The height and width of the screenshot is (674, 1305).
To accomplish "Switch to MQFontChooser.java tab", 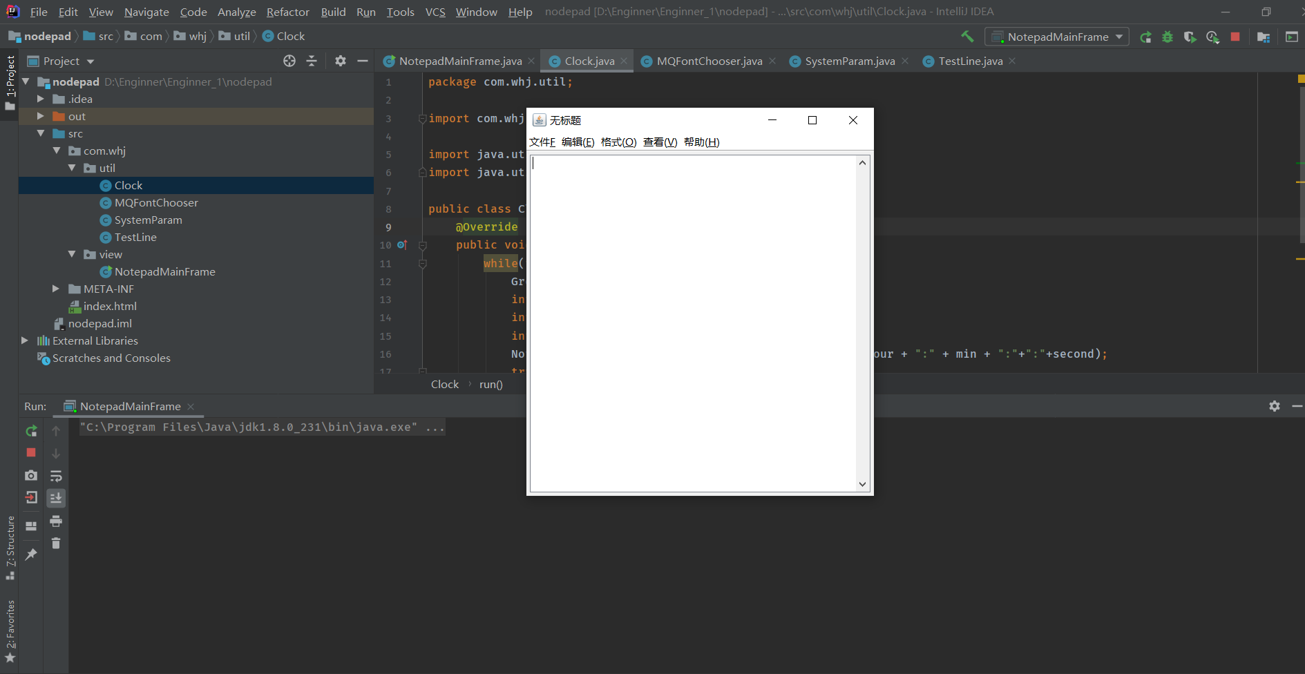I will 709,61.
